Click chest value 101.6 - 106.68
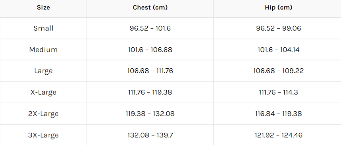The image size is (341, 145). [x=150, y=50]
